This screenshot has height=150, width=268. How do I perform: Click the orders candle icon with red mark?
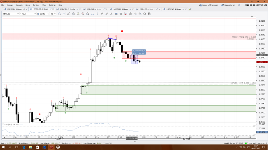point(126,14)
